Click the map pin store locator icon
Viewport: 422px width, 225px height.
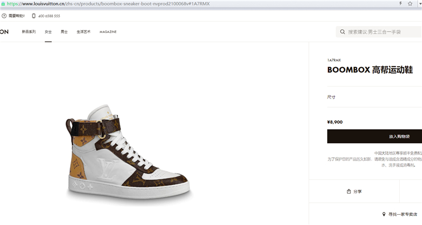pos(384,214)
